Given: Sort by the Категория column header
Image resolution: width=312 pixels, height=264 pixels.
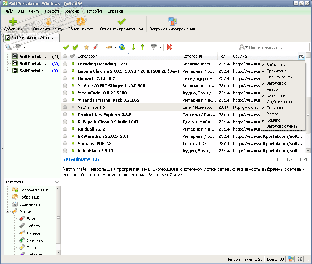Looking at the screenshot, I should click(x=199, y=56).
